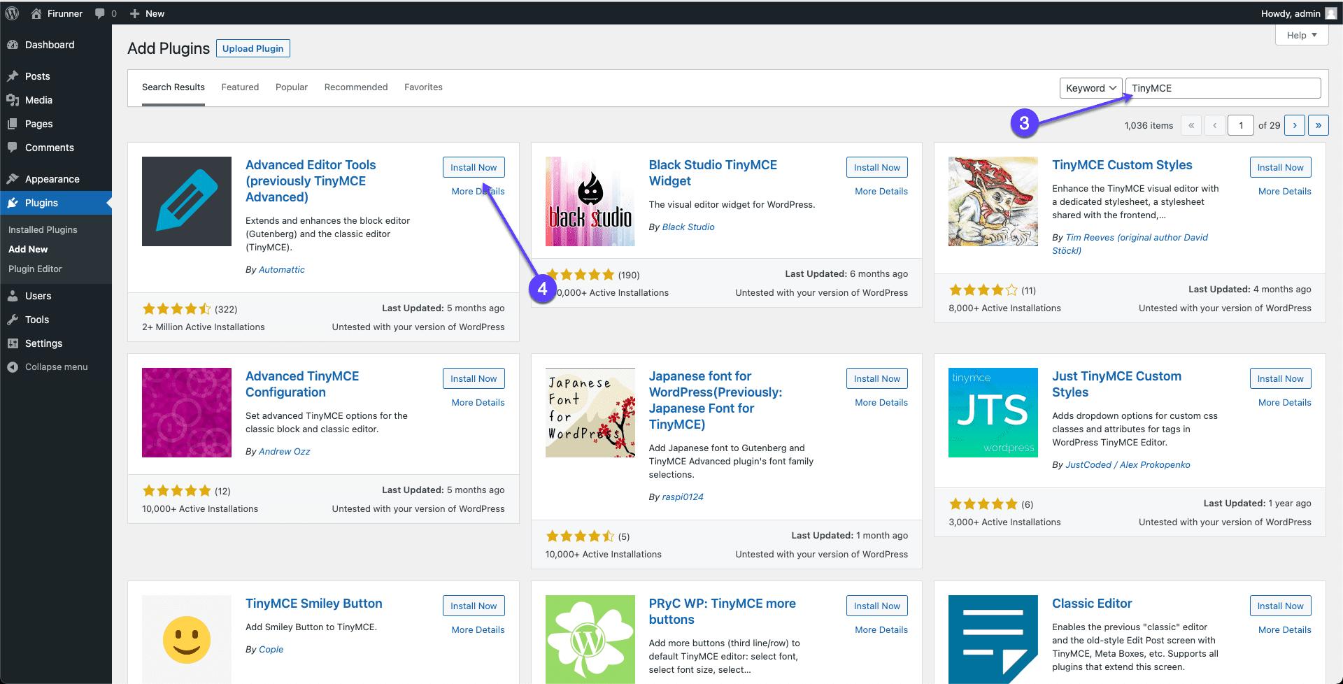
Task: Click Japanese font for WordPress thumbnail
Action: [590, 413]
